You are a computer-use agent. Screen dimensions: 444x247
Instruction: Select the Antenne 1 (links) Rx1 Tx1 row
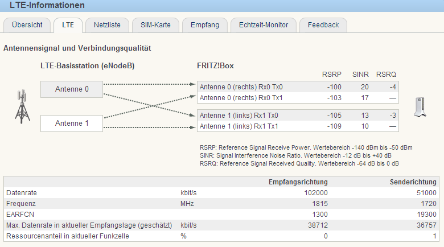pyautogui.click(x=298, y=126)
